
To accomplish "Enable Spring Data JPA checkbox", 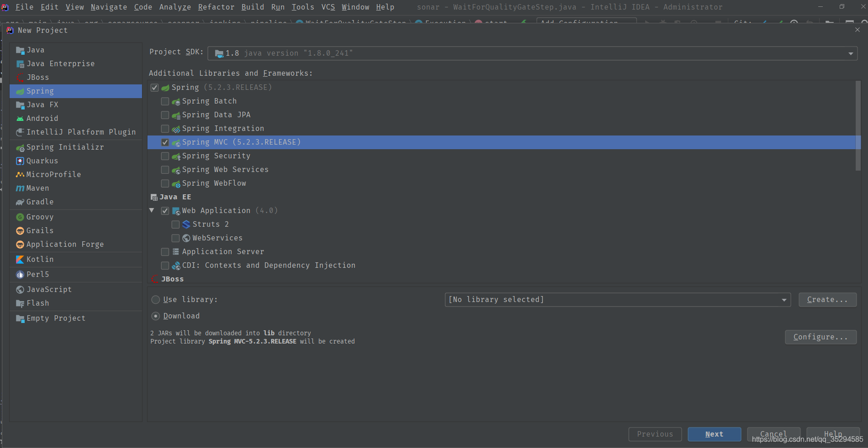I will 165,115.
